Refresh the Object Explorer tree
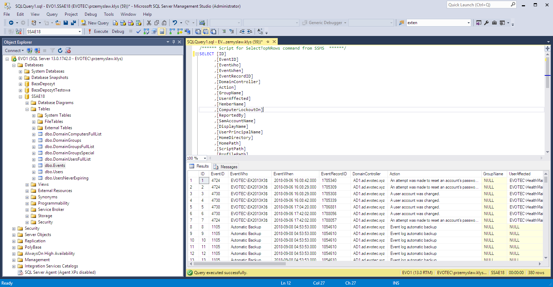553x287 pixels. 60,51
